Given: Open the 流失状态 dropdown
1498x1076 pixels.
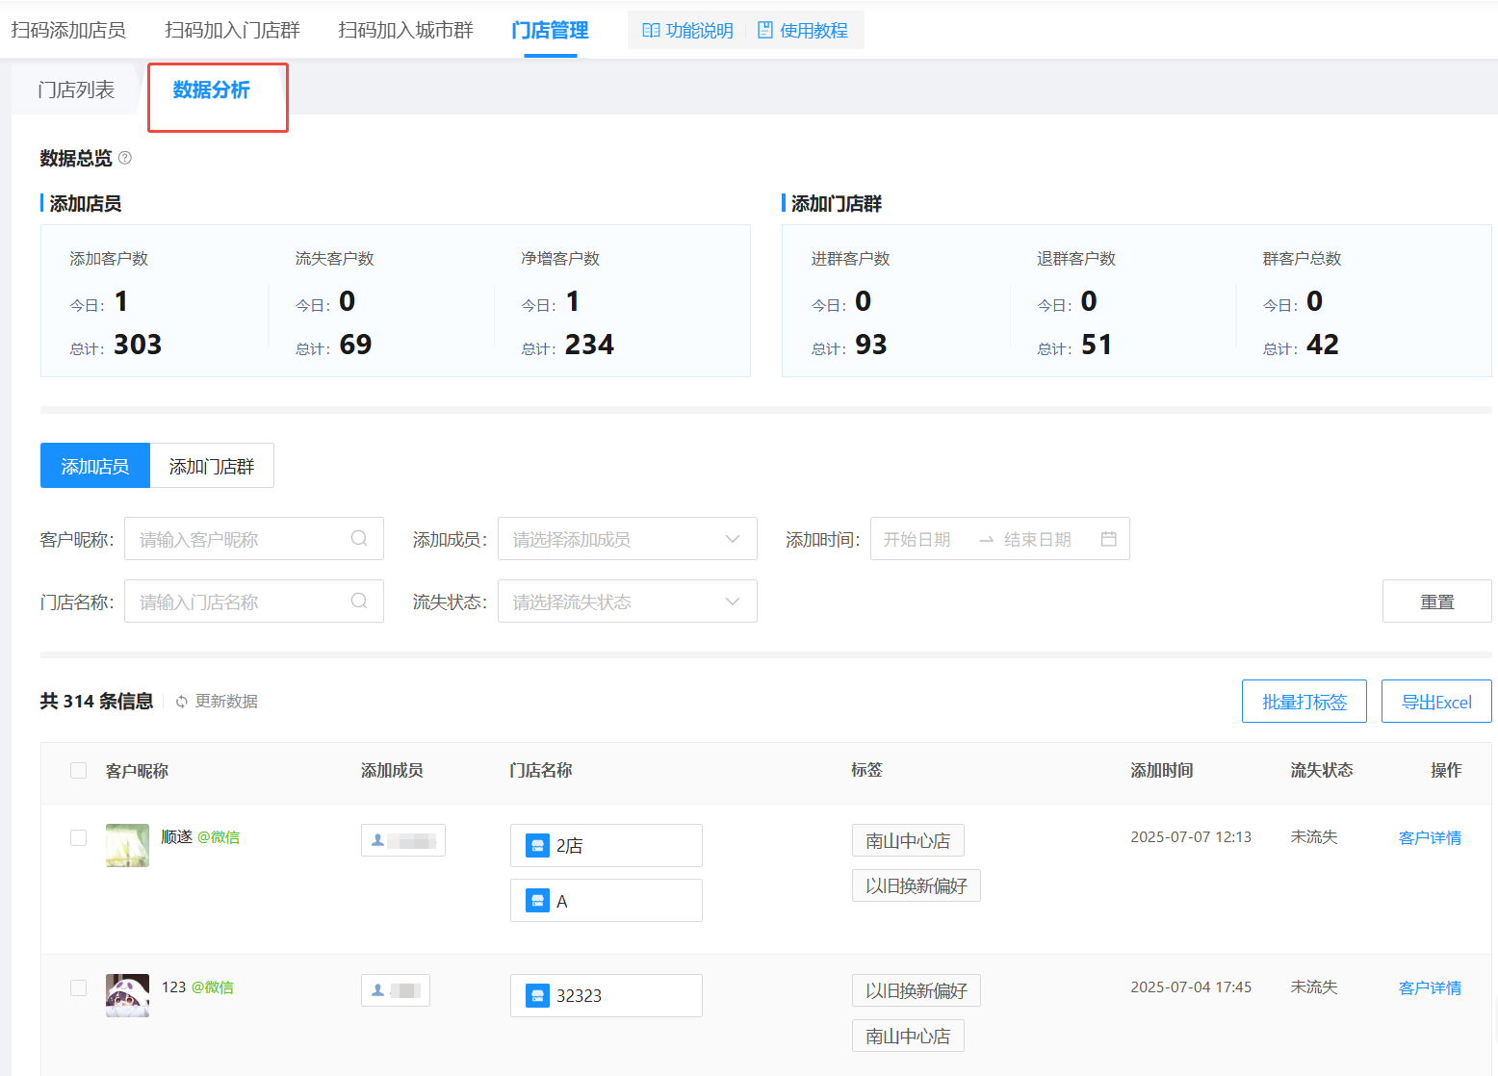Looking at the screenshot, I should click(628, 602).
